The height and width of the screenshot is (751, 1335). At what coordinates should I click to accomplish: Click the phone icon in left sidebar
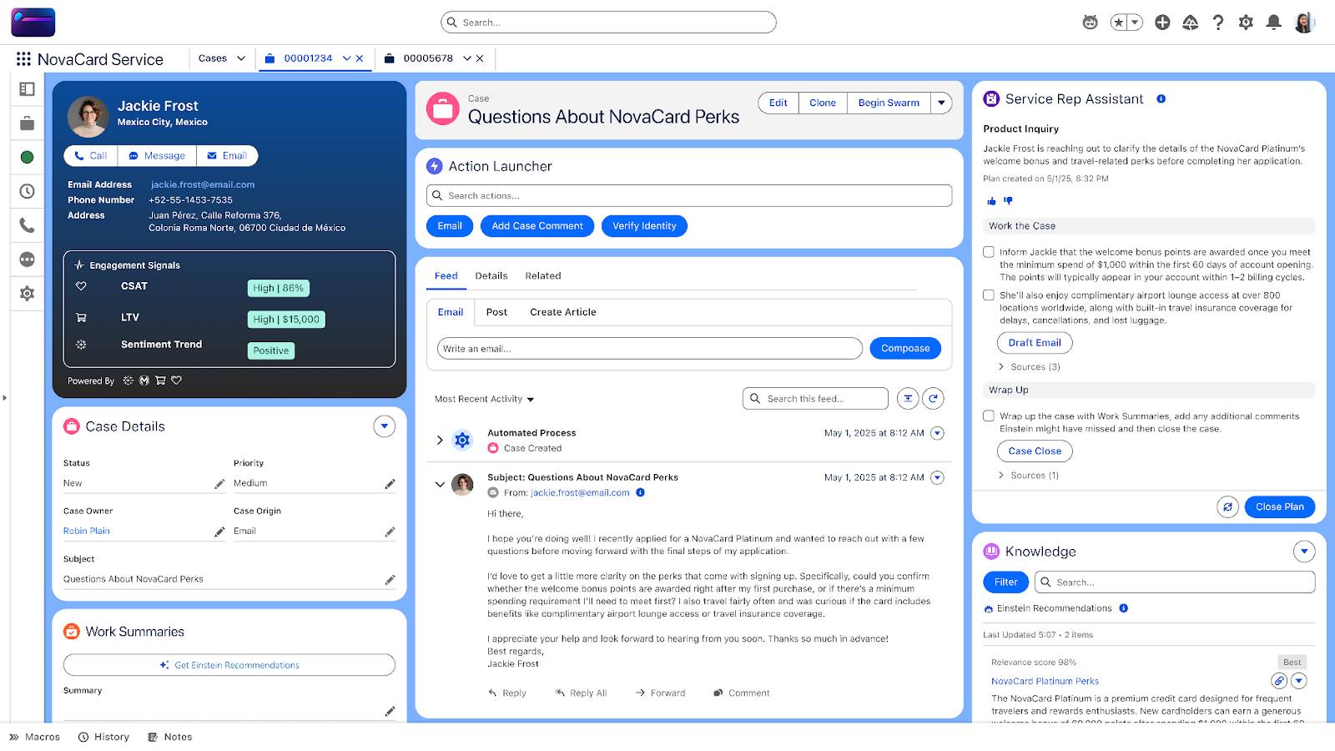[x=27, y=225]
